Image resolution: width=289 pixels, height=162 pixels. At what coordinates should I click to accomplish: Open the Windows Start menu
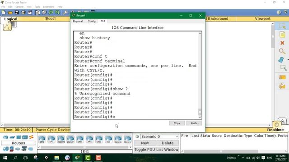click(5, 158)
